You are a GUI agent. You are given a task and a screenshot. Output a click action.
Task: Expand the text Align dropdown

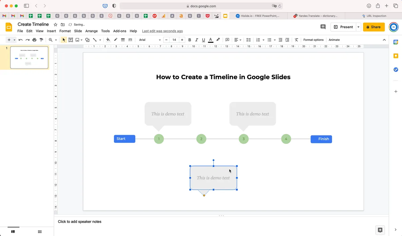click(x=238, y=40)
